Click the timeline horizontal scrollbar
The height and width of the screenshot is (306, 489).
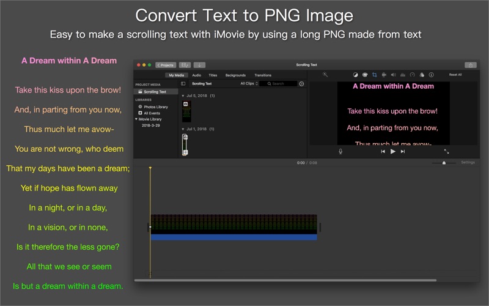[285, 280]
